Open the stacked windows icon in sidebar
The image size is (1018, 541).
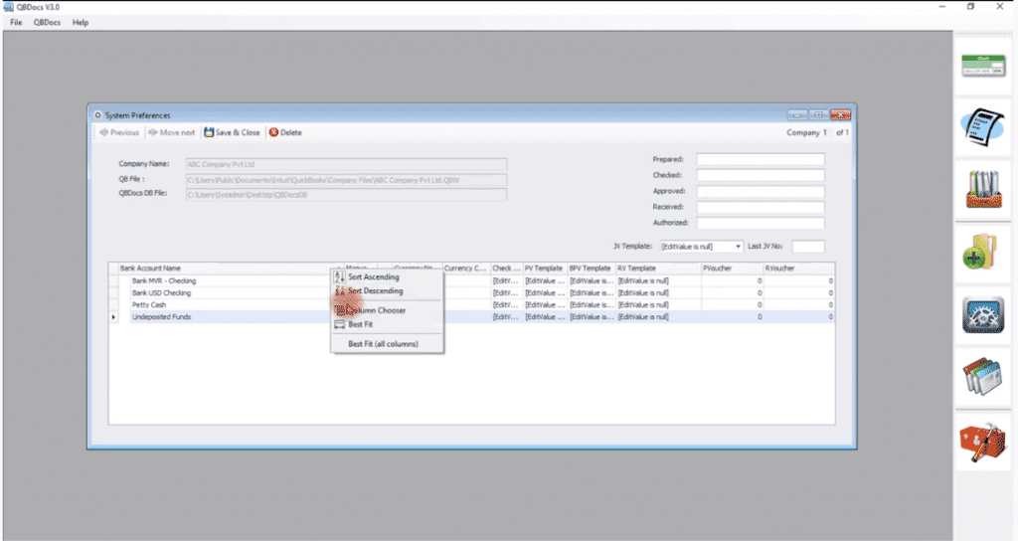click(x=983, y=377)
